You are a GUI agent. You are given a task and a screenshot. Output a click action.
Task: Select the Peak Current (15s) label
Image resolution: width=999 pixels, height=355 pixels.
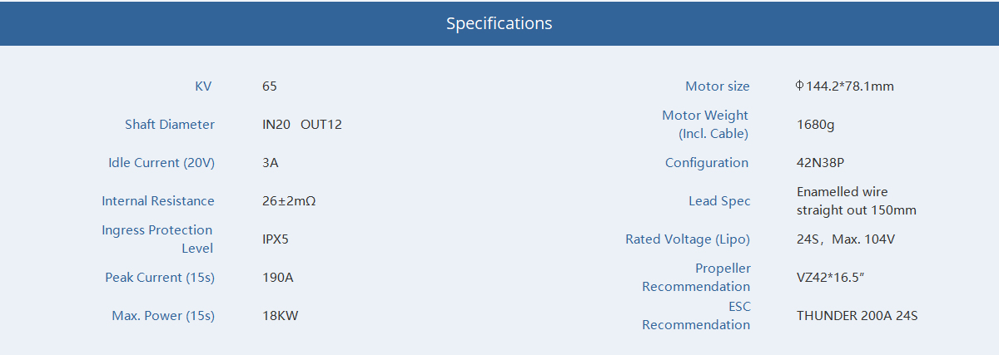click(160, 277)
